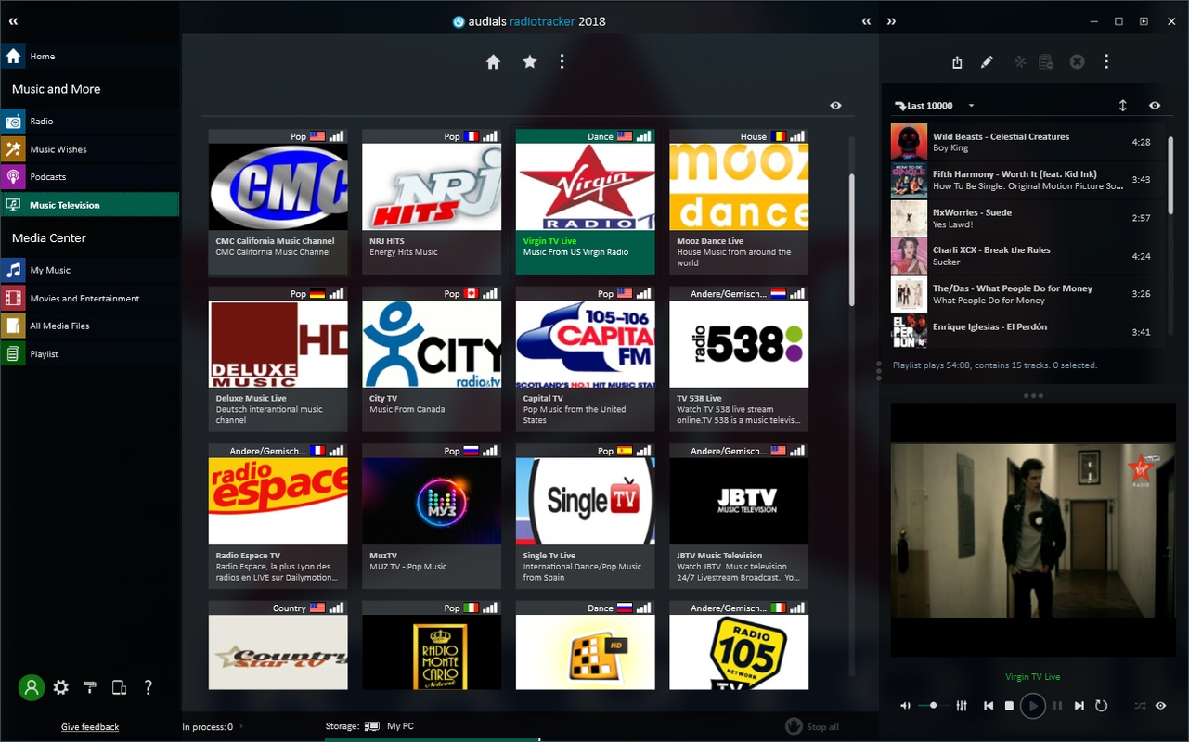This screenshot has width=1189, height=742.
Task: Toggle shuffle playback icon
Action: tap(1140, 706)
